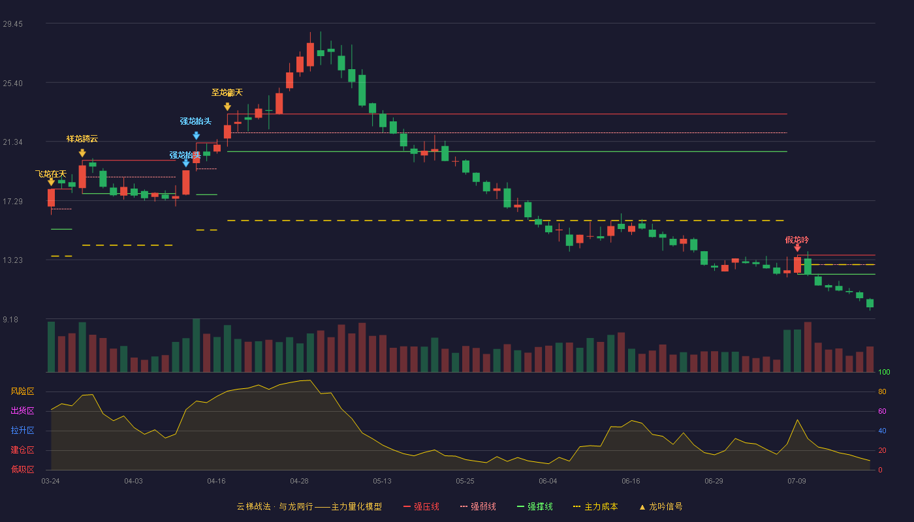Click the 圣龙御天 yellow arrow marker
The height and width of the screenshot is (522, 914).
coord(227,106)
